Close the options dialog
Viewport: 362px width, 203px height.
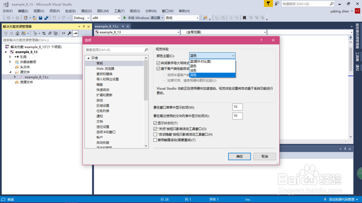click(273, 40)
